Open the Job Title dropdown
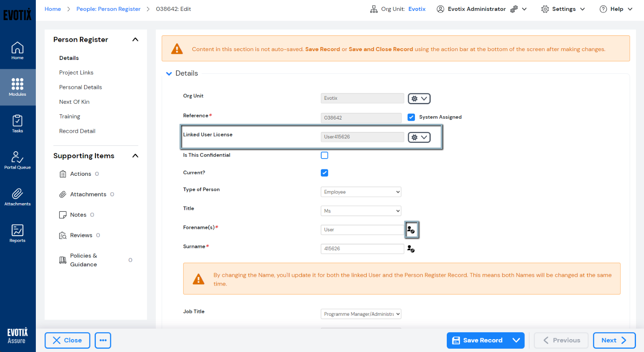644x352 pixels. click(361, 314)
